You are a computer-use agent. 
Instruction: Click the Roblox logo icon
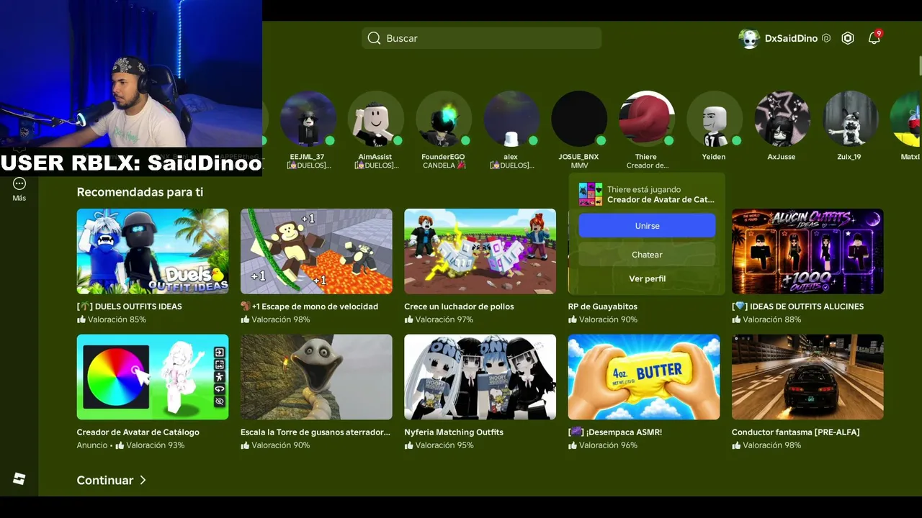19,479
